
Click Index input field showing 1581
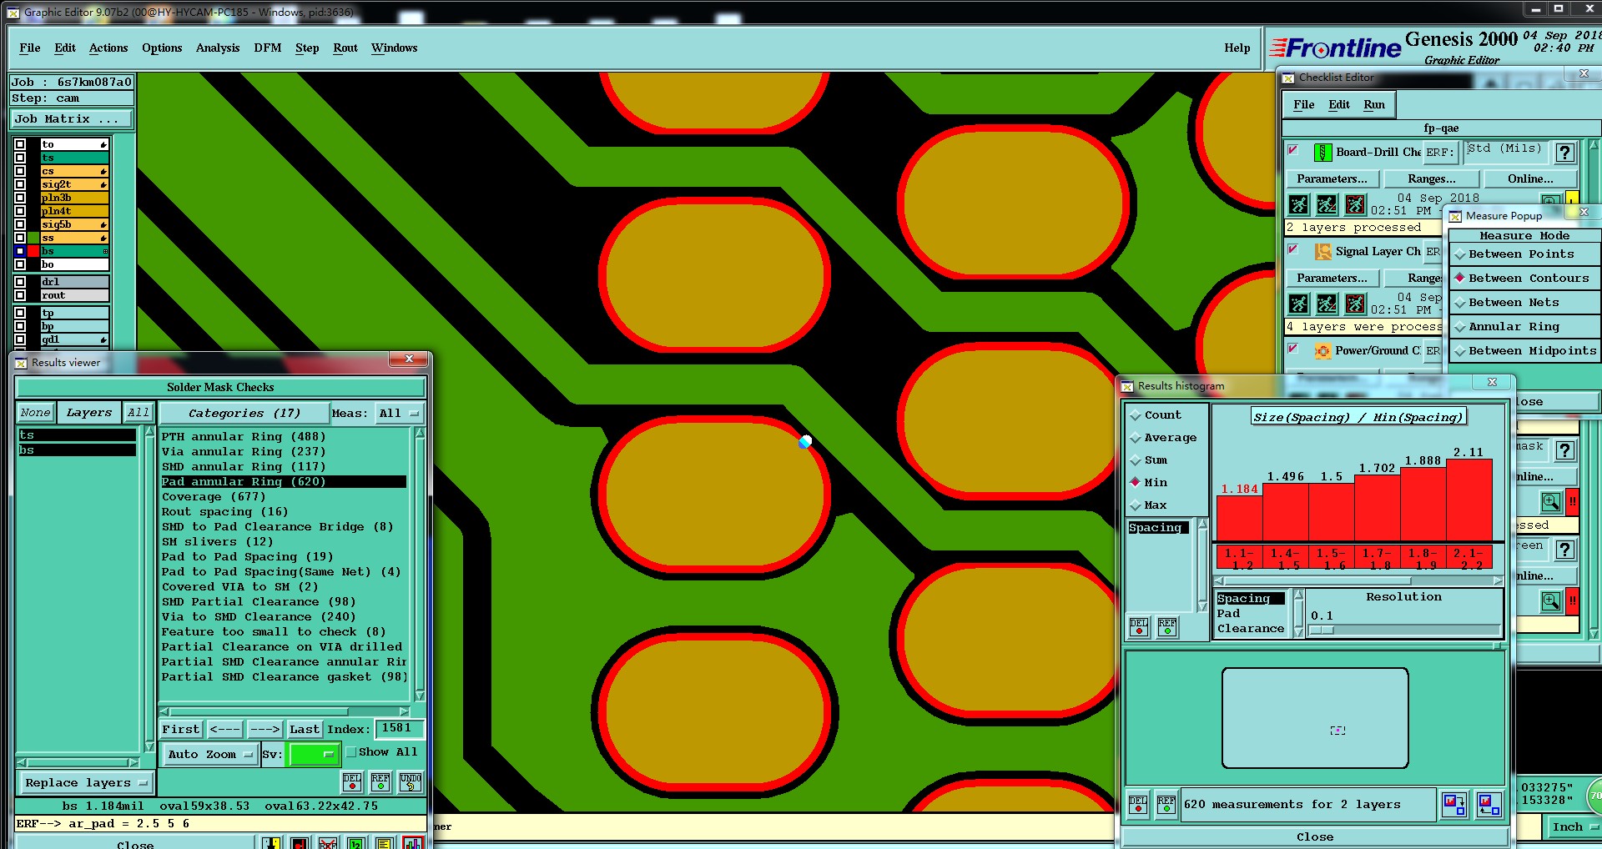point(399,729)
